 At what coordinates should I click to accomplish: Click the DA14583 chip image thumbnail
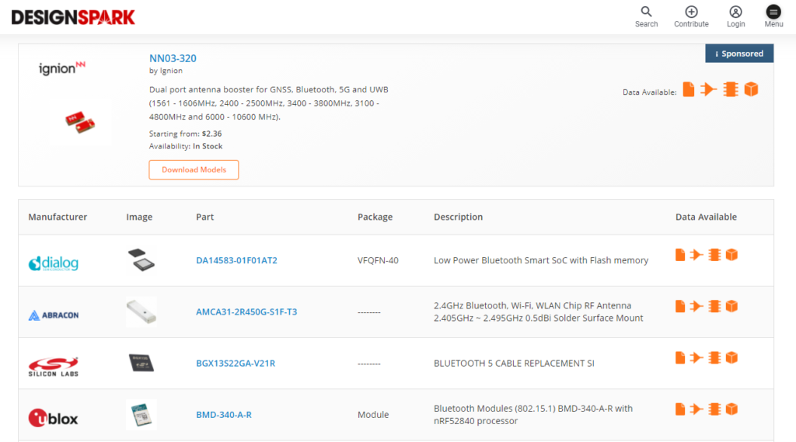[141, 259]
